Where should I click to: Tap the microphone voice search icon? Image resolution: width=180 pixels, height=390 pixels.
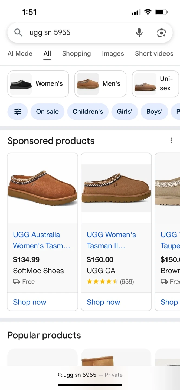(139, 32)
